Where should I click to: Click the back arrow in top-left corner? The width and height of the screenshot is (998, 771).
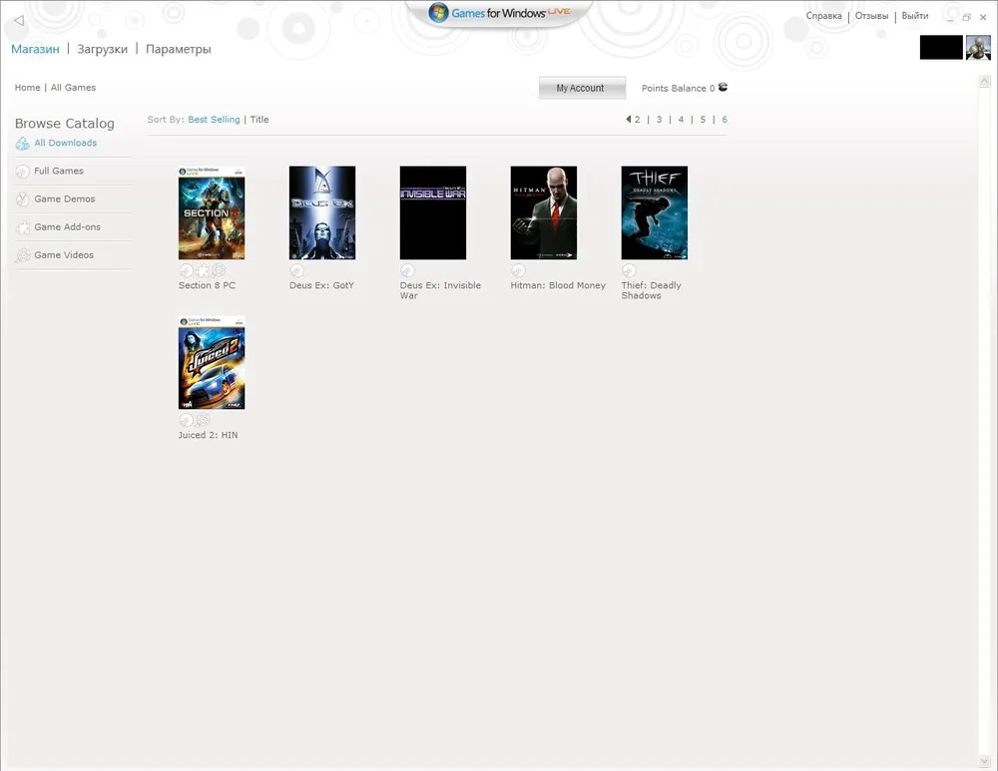pos(18,21)
